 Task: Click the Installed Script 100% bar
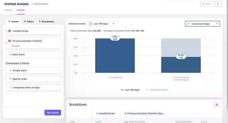click(x=115, y=57)
